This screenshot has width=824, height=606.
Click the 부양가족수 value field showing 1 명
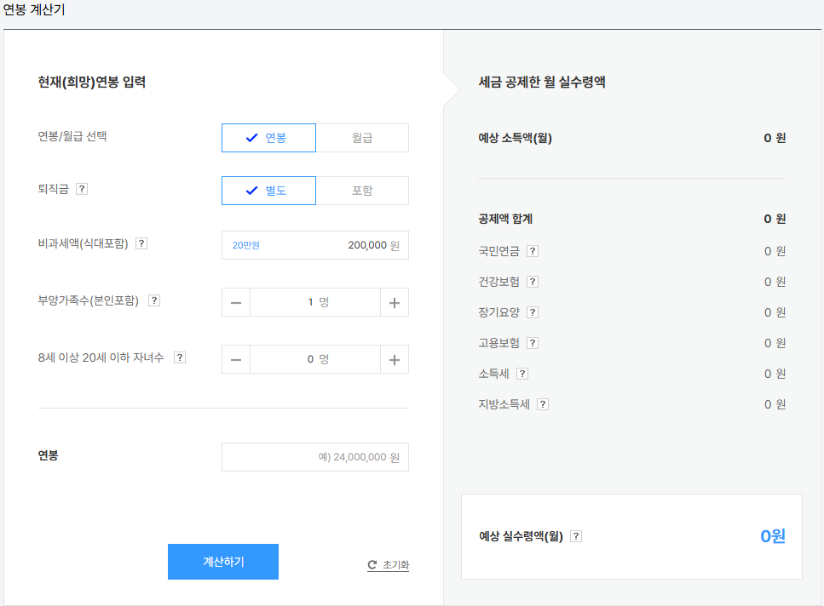315,302
